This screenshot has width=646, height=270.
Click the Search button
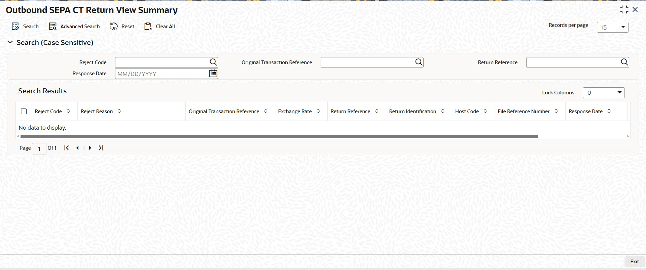25,27
